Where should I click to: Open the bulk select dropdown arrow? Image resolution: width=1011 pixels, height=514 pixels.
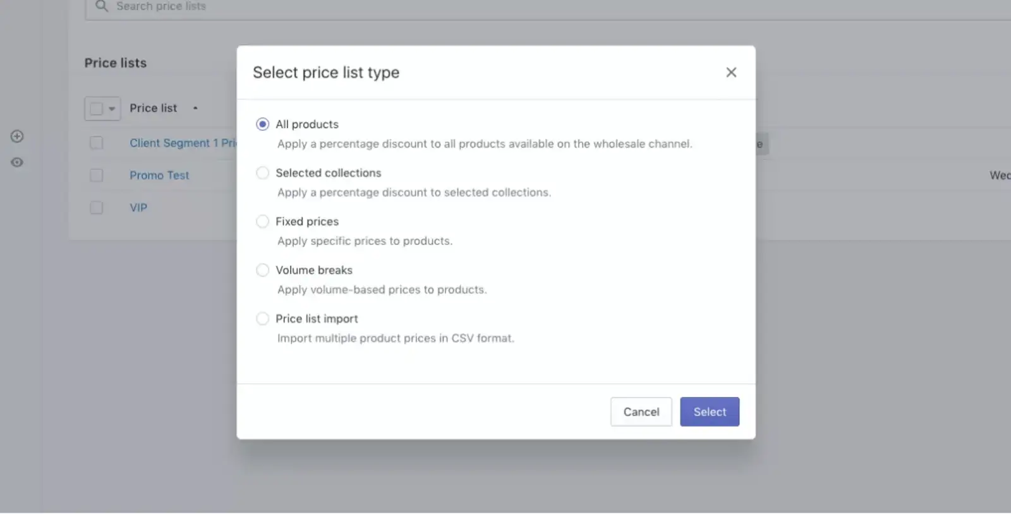pyautogui.click(x=112, y=109)
